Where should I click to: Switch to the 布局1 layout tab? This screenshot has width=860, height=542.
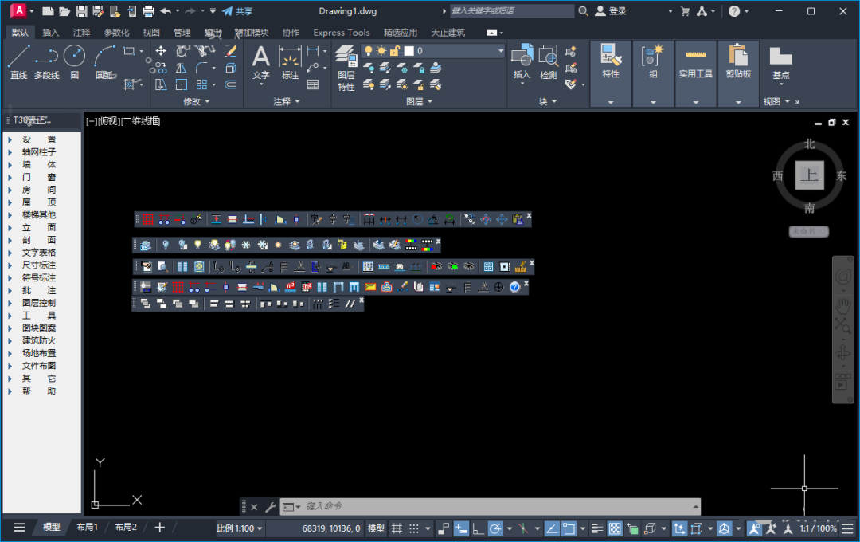88,527
